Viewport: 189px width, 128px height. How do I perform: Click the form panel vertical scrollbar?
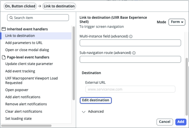click(x=187, y=87)
